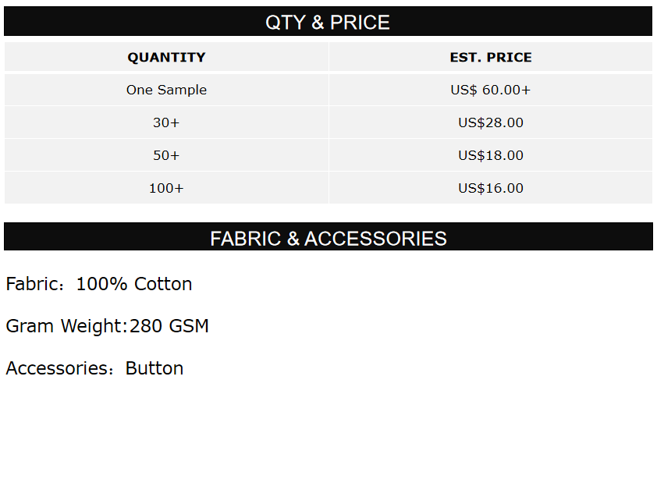Click the US$18.00 price cell
The width and height of the screenshot is (657, 486).
click(x=491, y=155)
